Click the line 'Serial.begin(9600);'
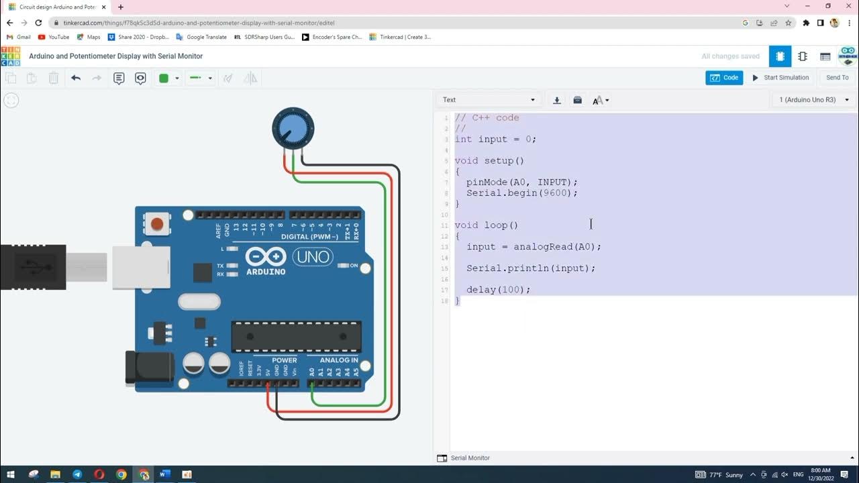 pos(522,193)
